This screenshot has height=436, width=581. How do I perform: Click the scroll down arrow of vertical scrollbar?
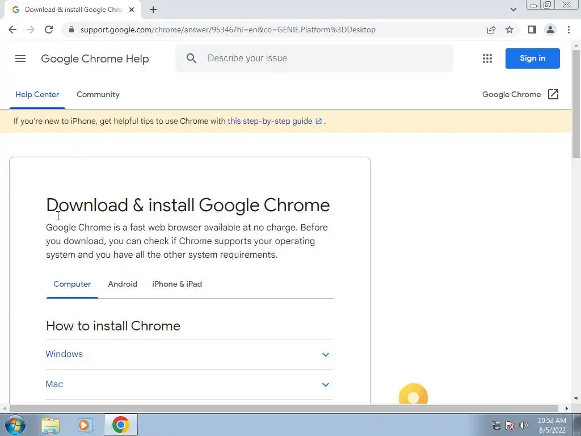576,399
